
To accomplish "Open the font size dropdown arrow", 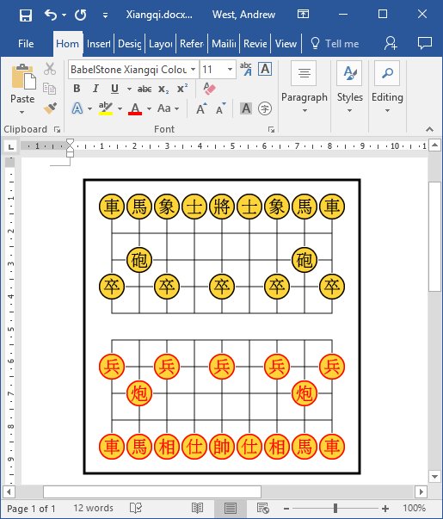I will (x=230, y=70).
